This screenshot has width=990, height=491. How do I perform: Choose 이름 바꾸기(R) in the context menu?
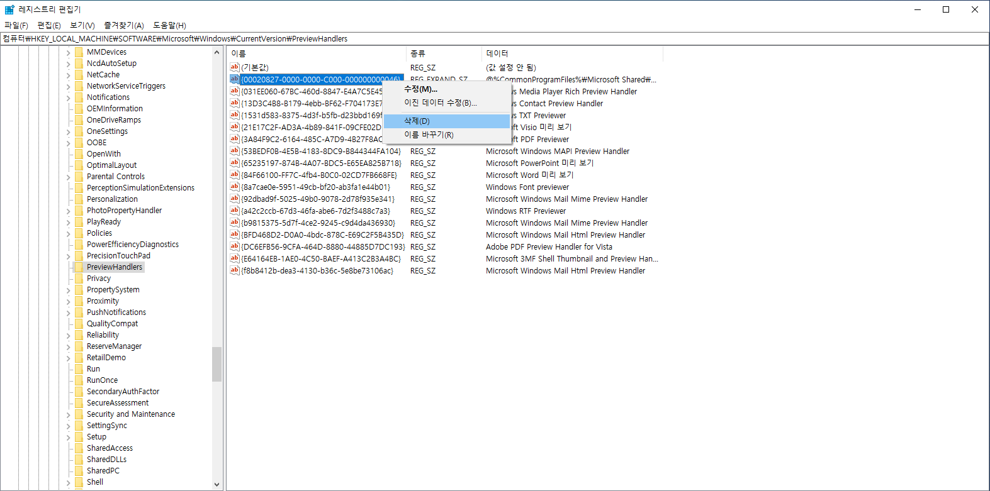(447, 135)
